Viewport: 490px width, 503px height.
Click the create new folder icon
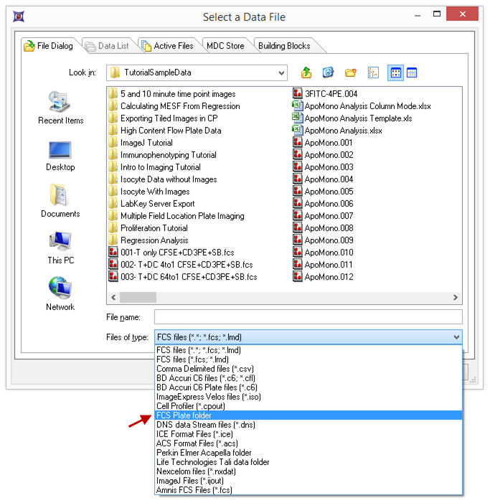(350, 72)
